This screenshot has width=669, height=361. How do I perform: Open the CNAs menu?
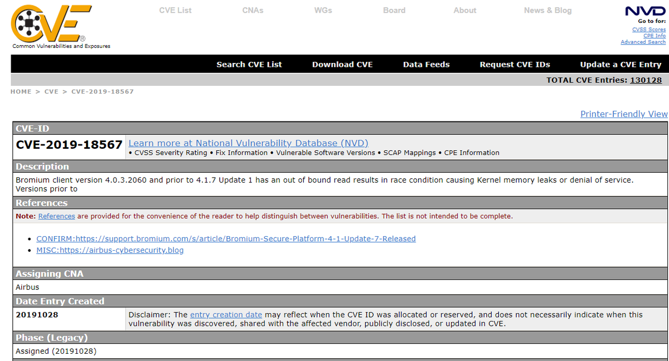coord(253,10)
